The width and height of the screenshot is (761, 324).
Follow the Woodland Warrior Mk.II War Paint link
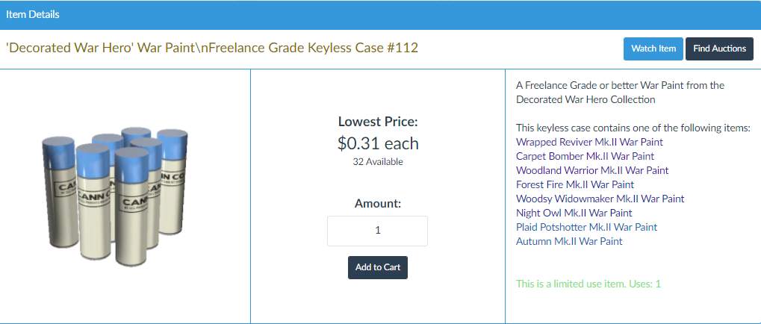[592, 170]
